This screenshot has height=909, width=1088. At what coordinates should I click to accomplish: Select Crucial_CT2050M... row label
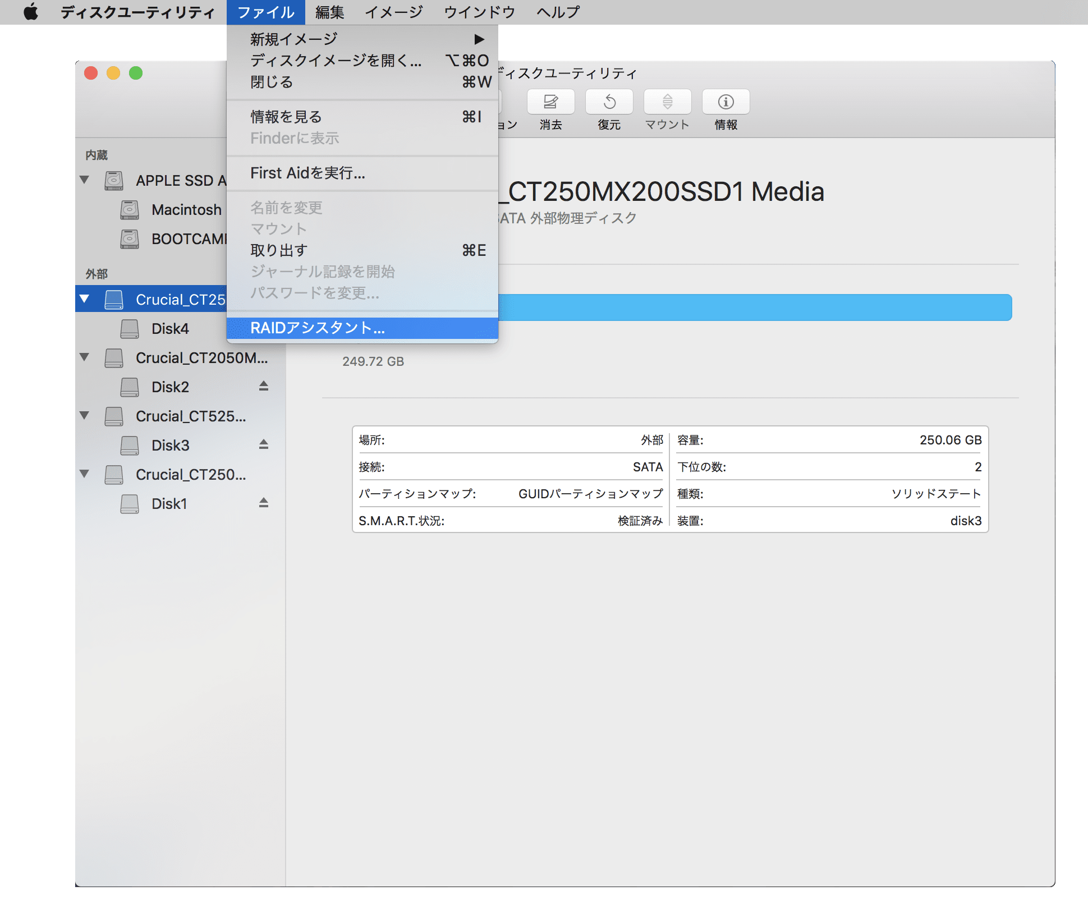202,358
